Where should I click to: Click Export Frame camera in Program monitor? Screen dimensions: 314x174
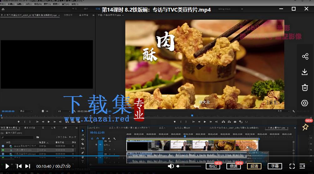(235, 122)
